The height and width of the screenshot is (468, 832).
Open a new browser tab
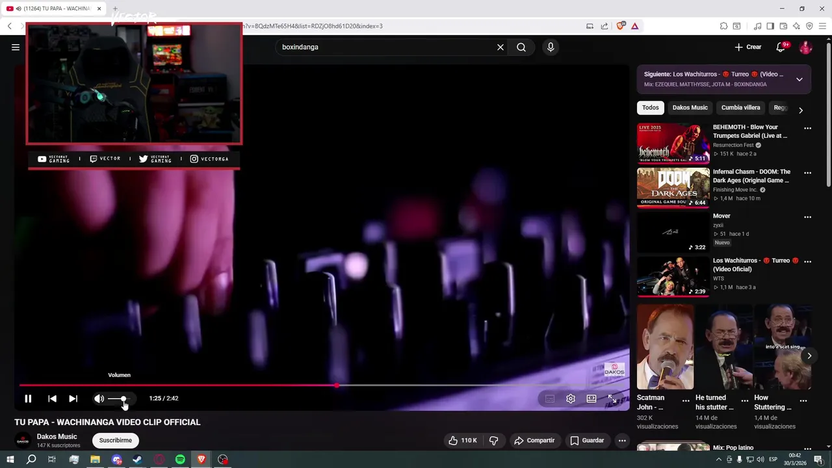pyautogui.click(x=115, y=9)
